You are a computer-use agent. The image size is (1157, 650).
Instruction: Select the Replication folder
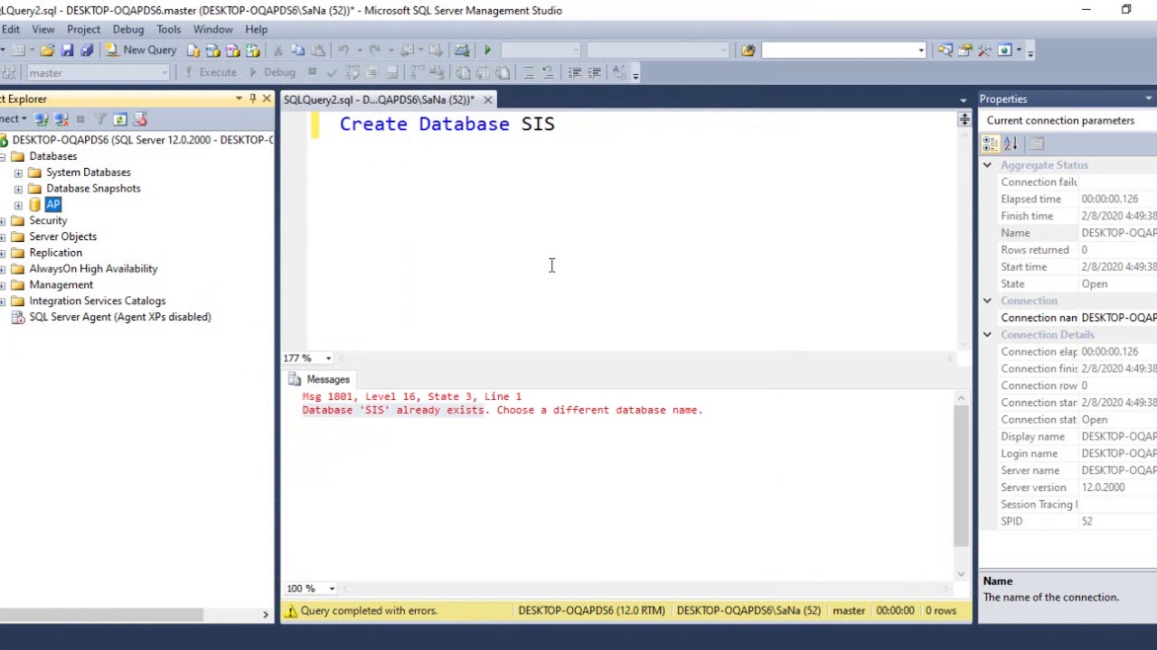[55, 253]
